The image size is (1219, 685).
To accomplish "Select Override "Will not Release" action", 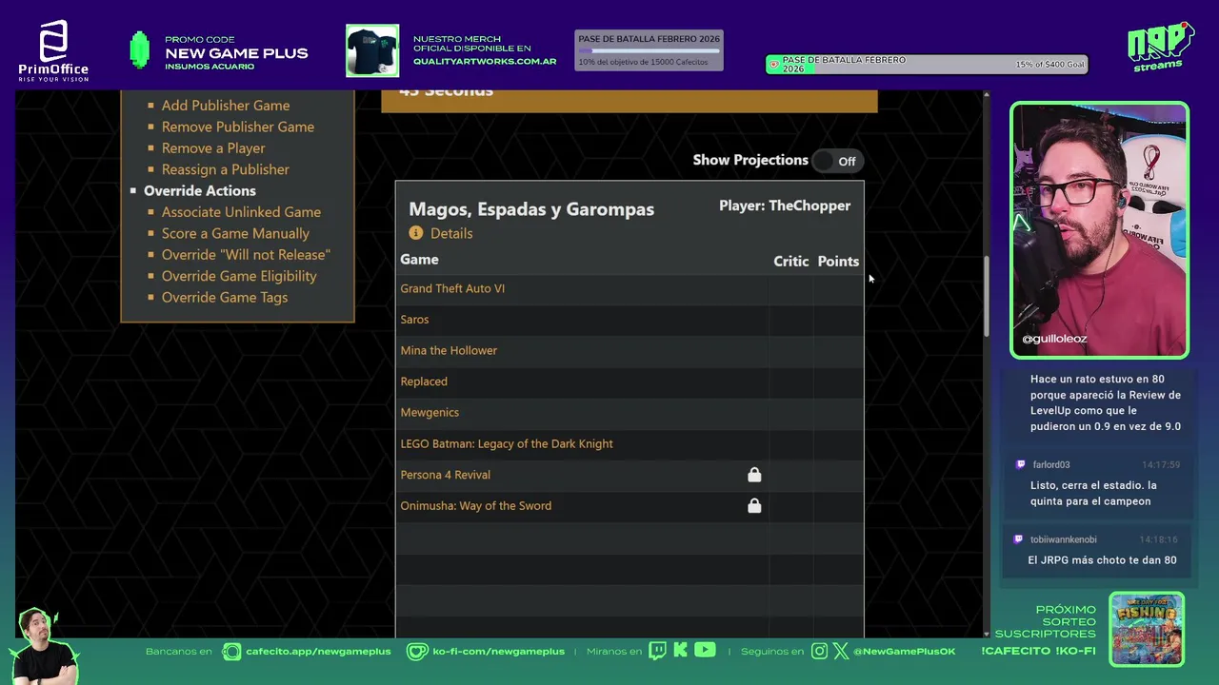I will click(246, 255).
